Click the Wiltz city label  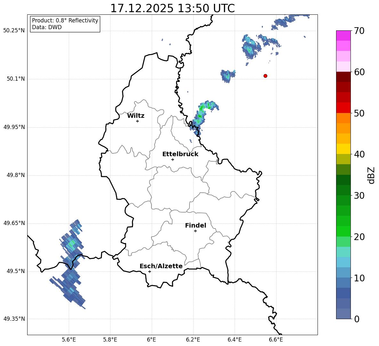click(x=136, y=116)
